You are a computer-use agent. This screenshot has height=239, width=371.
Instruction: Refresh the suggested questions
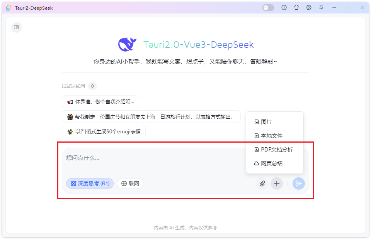tap(92, 86)
